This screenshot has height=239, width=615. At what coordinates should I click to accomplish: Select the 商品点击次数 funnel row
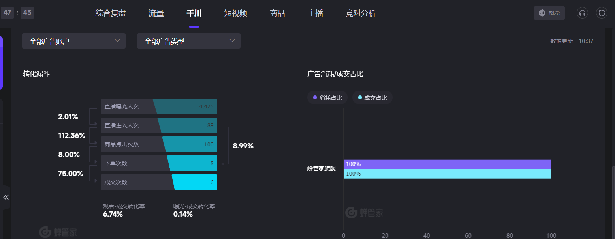pos(159,144)
